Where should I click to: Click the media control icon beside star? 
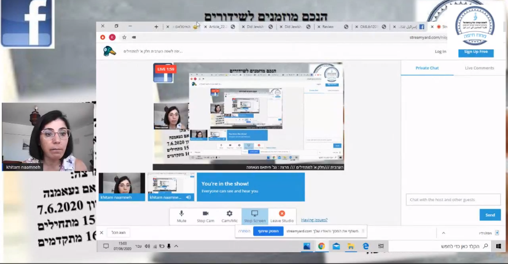134,37
